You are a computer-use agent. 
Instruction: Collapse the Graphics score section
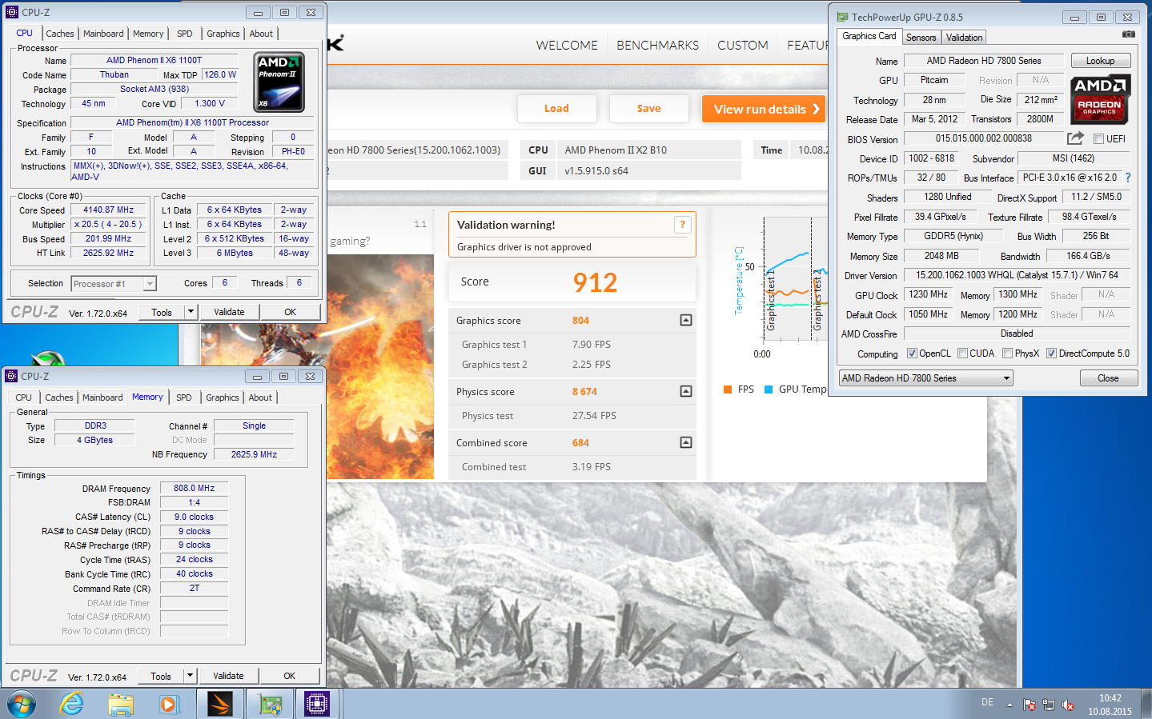(686, 320)
